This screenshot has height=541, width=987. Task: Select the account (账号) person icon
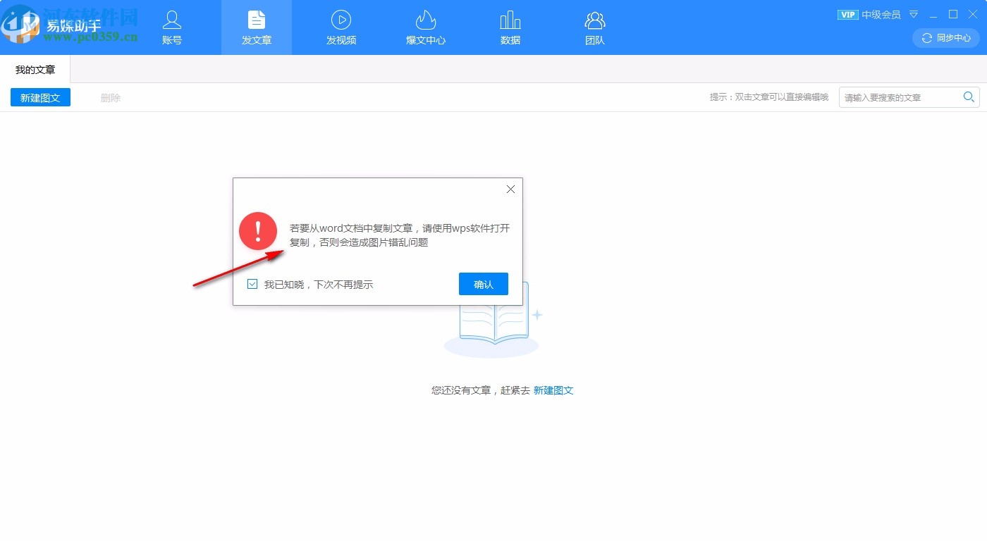point(171,19)
